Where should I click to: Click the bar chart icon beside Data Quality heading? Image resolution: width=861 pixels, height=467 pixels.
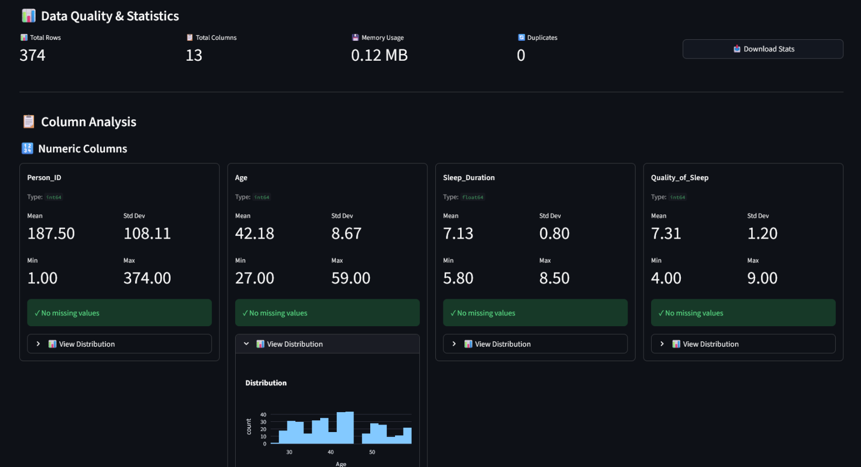[x=29, y=16]
